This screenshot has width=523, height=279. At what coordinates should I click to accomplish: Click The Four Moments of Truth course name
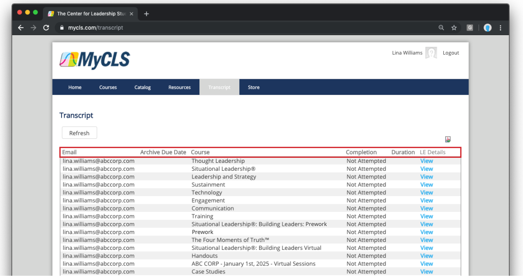pyautogui.click(x=230, y=240)
